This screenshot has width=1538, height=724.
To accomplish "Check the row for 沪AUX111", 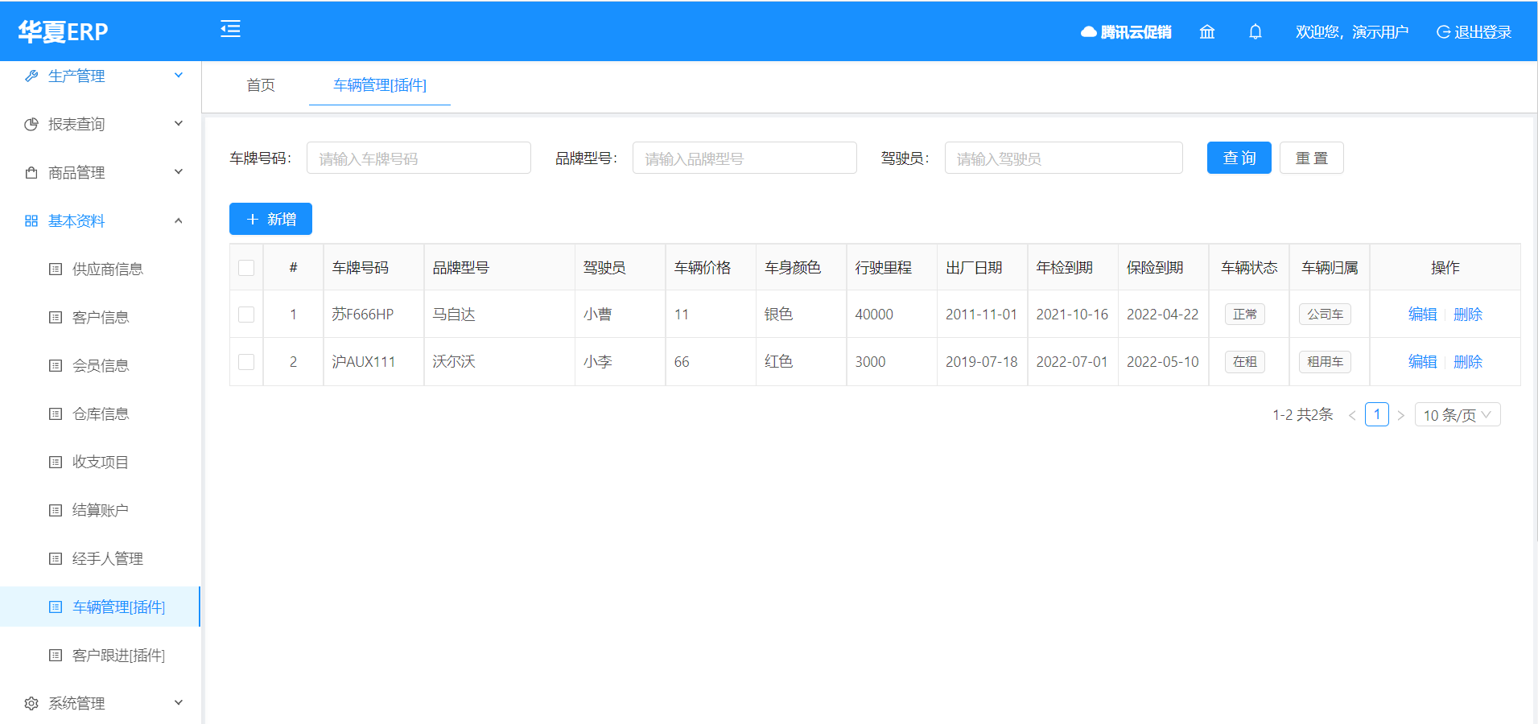I will point(246,361).
